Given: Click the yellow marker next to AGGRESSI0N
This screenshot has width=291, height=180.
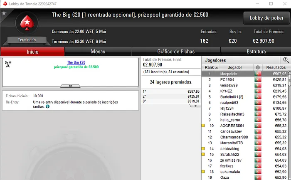Looking at the screenshot, I should pyautogui.click(x=203, y=126).
